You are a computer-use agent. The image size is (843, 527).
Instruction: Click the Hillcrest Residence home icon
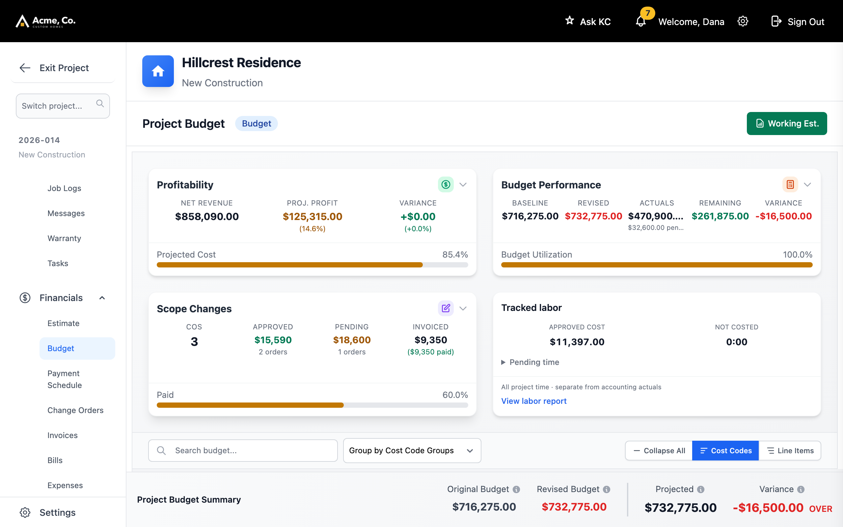(x=158, y=71)
